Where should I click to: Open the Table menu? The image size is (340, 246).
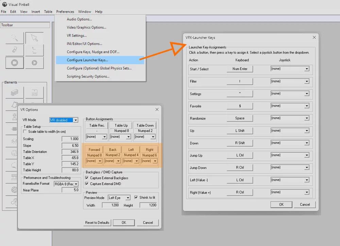click(x=48, y=12)
